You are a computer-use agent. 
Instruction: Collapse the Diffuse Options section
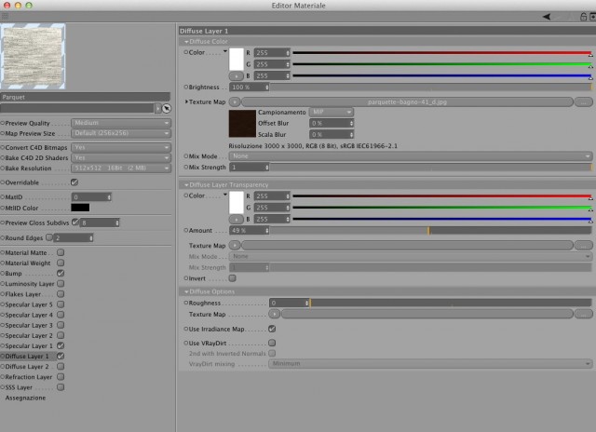point(186,291)
